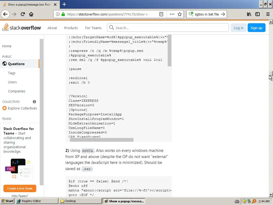
Task: Bookmark this page with star icon
Action: click(x=180, y=14)
